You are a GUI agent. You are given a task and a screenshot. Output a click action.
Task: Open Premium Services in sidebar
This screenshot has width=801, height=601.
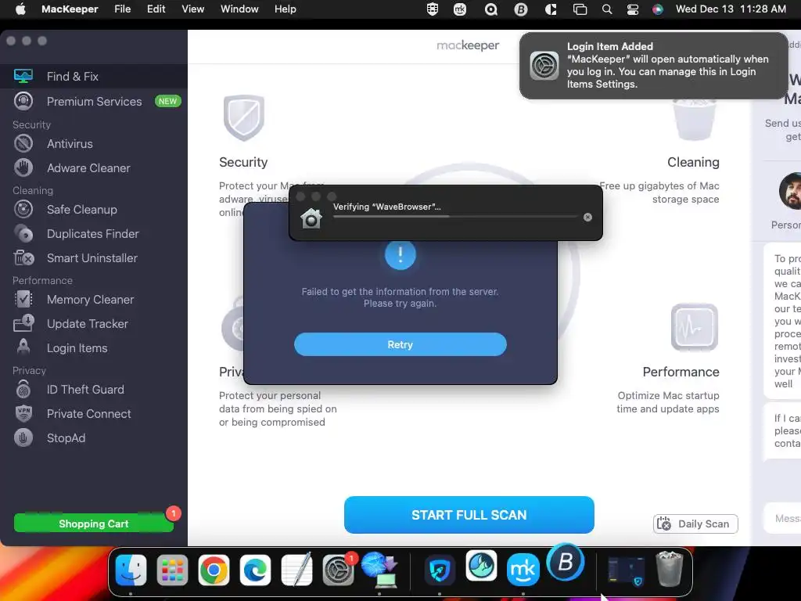click(94, 101)
